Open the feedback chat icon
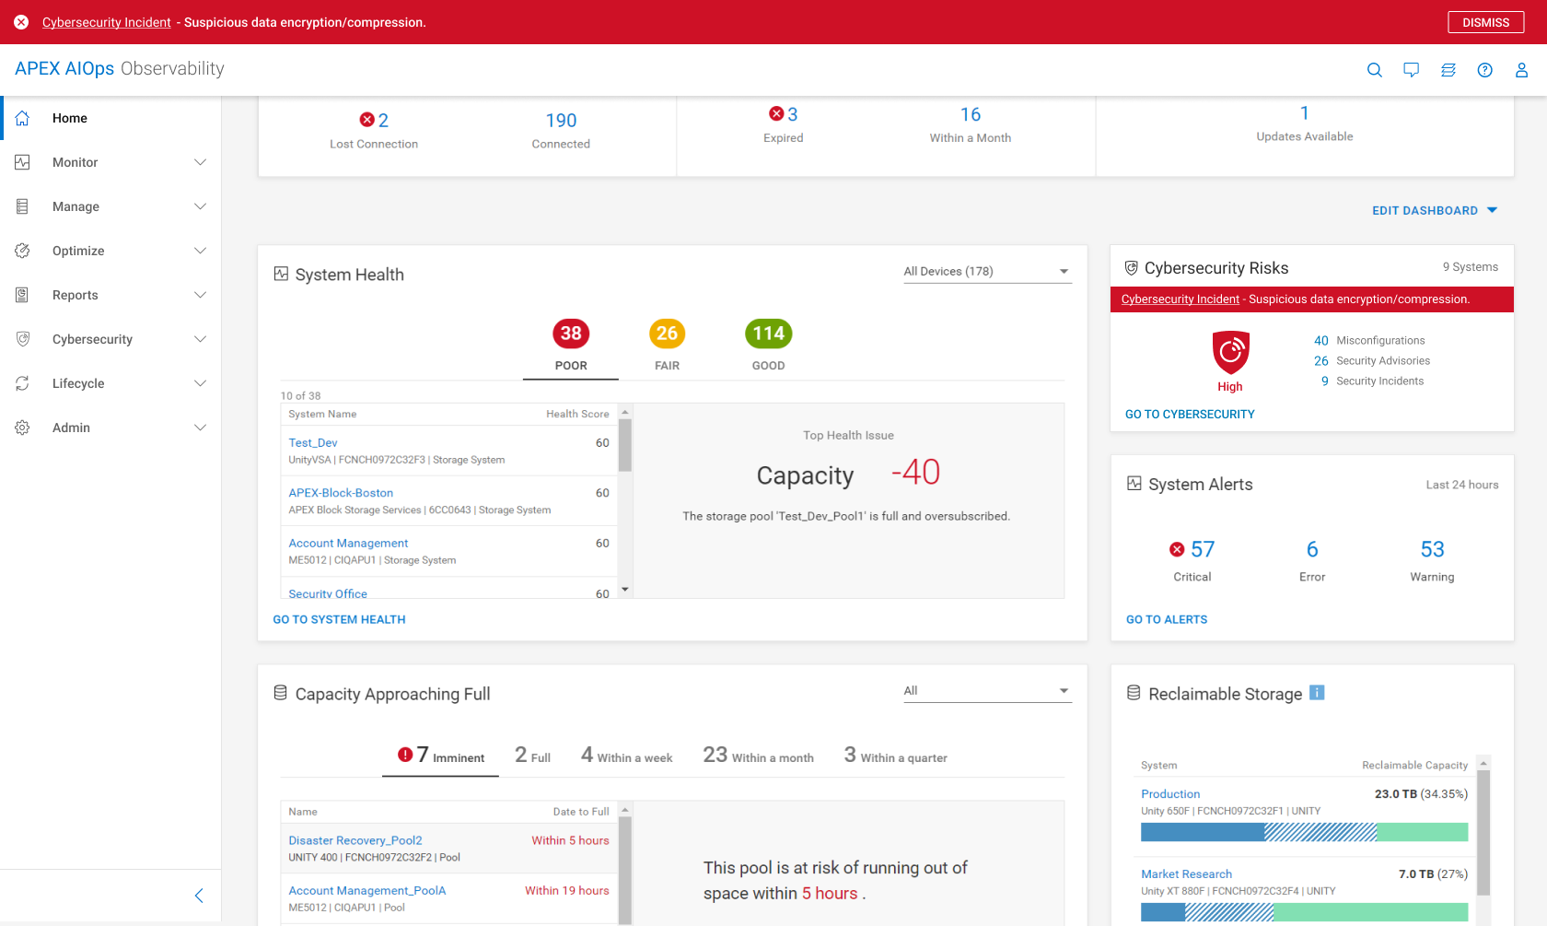Image resolution: width=1547 pixels, height=926 pixels. pos(1411,70)
